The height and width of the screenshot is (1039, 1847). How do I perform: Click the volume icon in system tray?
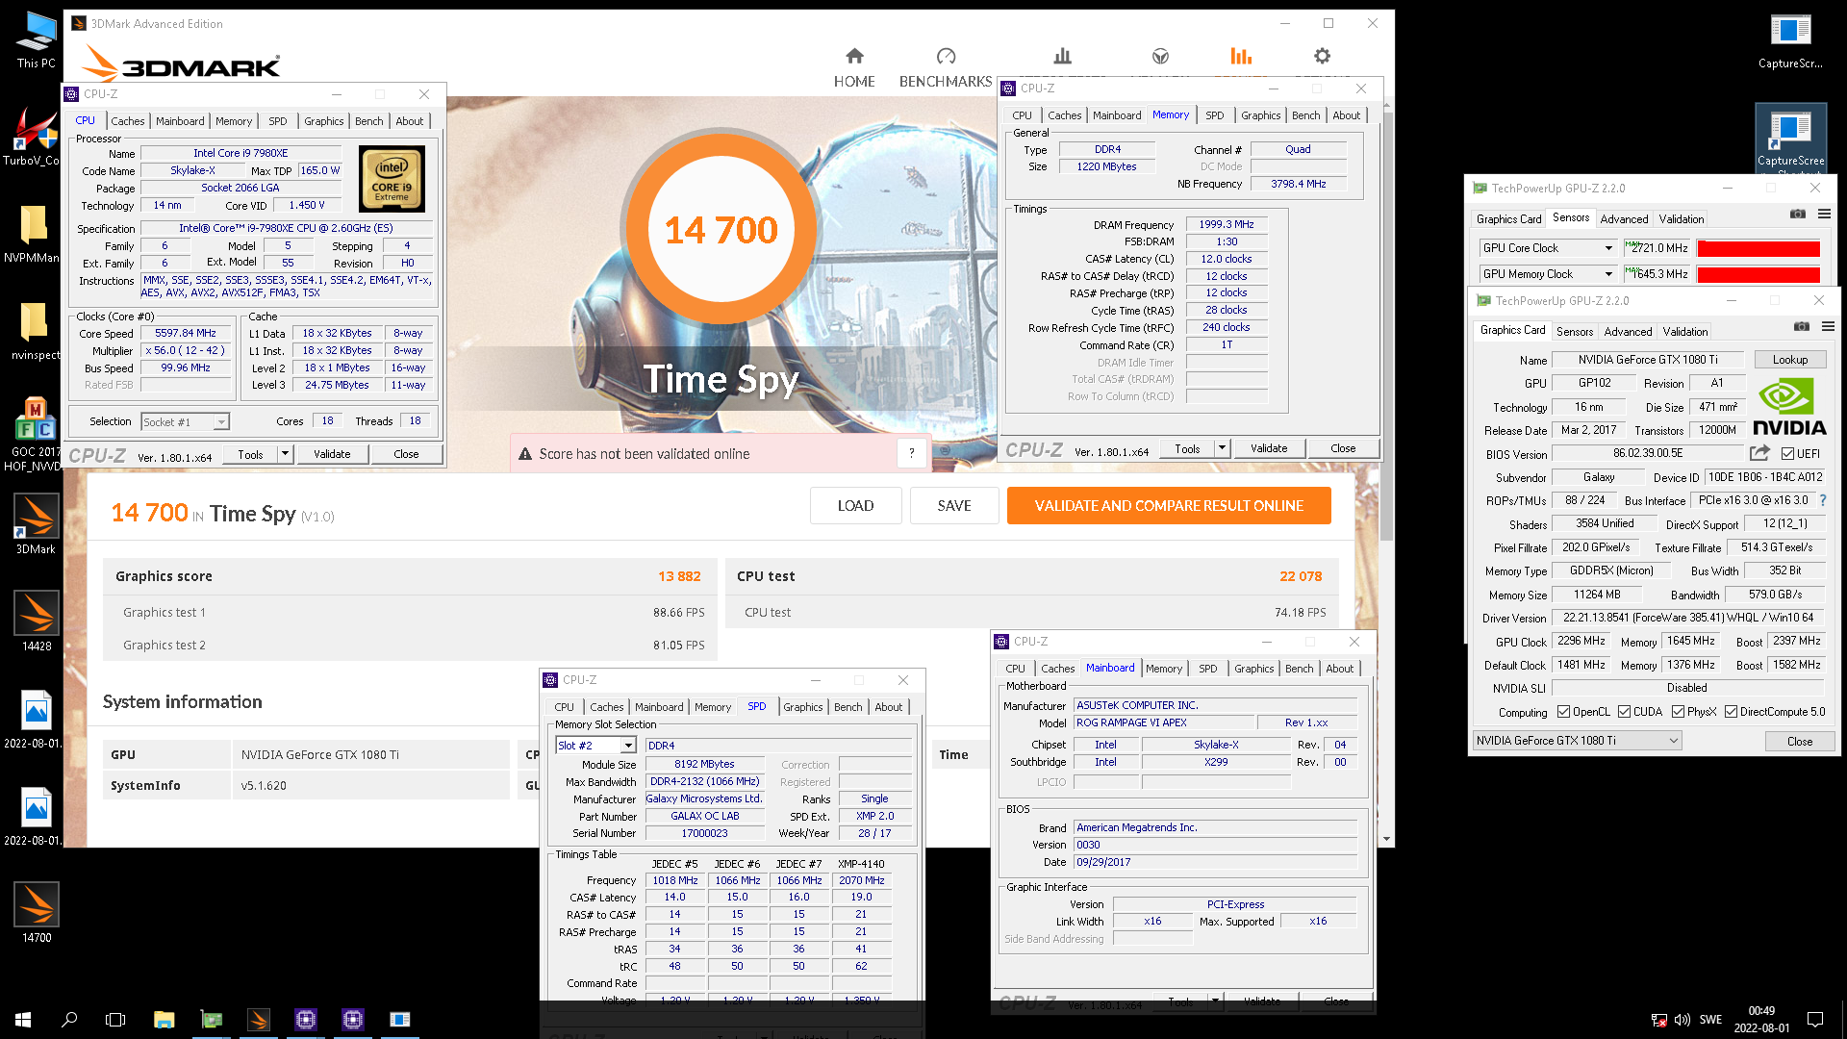click(x=1683, y=1020)
